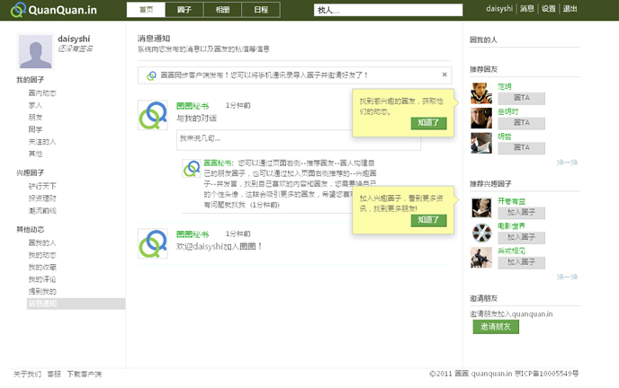This screenshot has height=388, width=619.
Task: Click the daisyshi profile avatar picture
Action: coord(36,52)
